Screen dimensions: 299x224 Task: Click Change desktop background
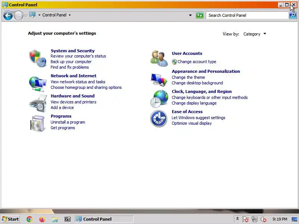tap(197, 83)
